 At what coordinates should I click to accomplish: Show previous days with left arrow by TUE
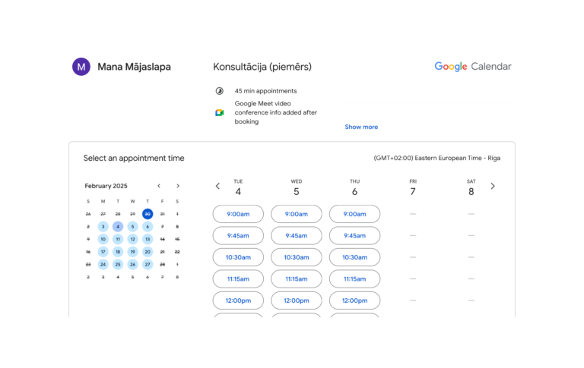click(218, 186)
